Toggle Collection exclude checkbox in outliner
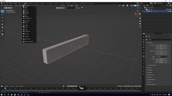172x96 pixels. tap(167, 10)
